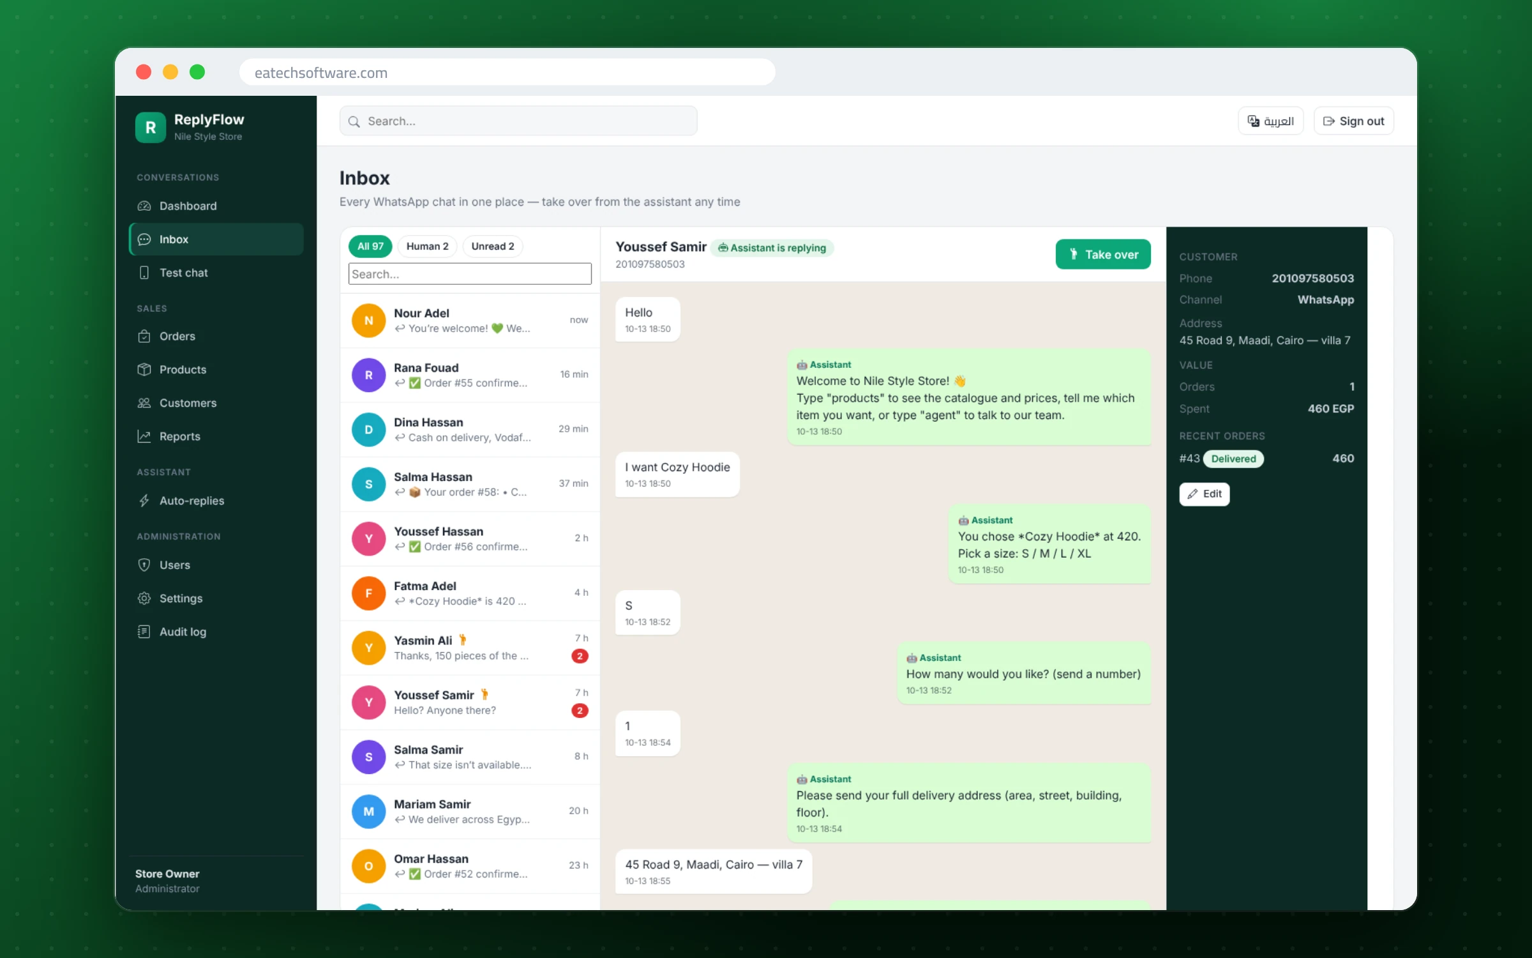Click the customer phone number 201097580503

click(x=1312, y=278)
